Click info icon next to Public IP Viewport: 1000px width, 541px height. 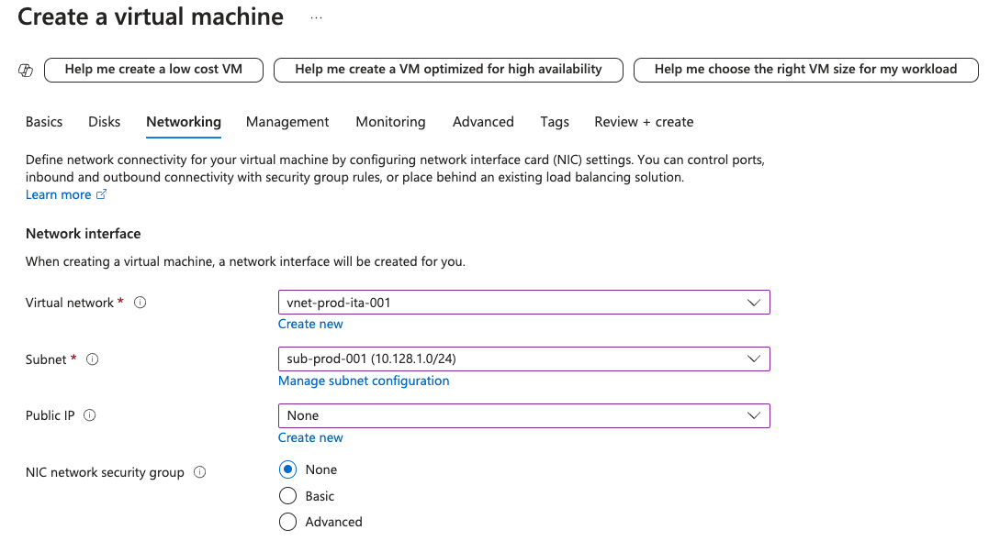pyautogui.click(x=90, y=415)
